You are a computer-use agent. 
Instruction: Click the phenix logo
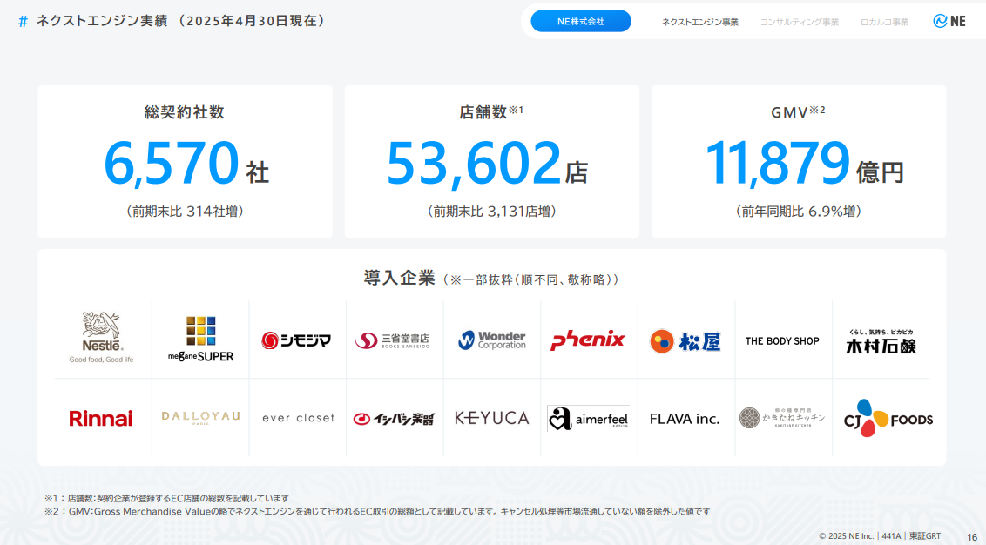pos(587,340)
